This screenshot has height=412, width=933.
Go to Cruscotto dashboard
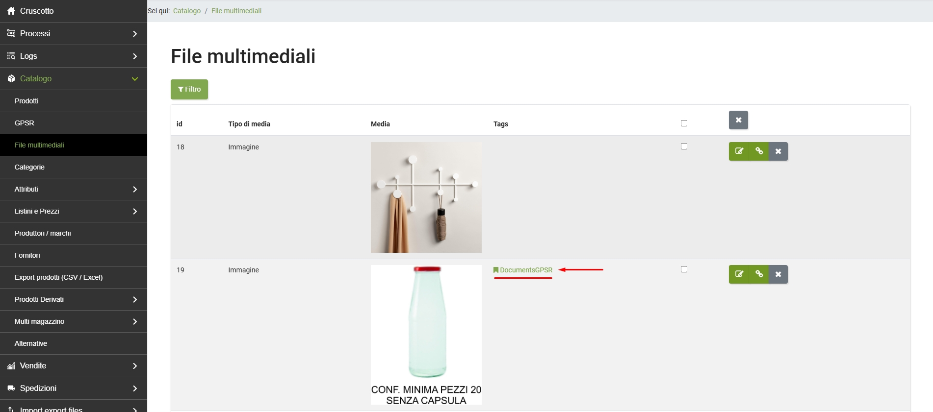[74, 11]
